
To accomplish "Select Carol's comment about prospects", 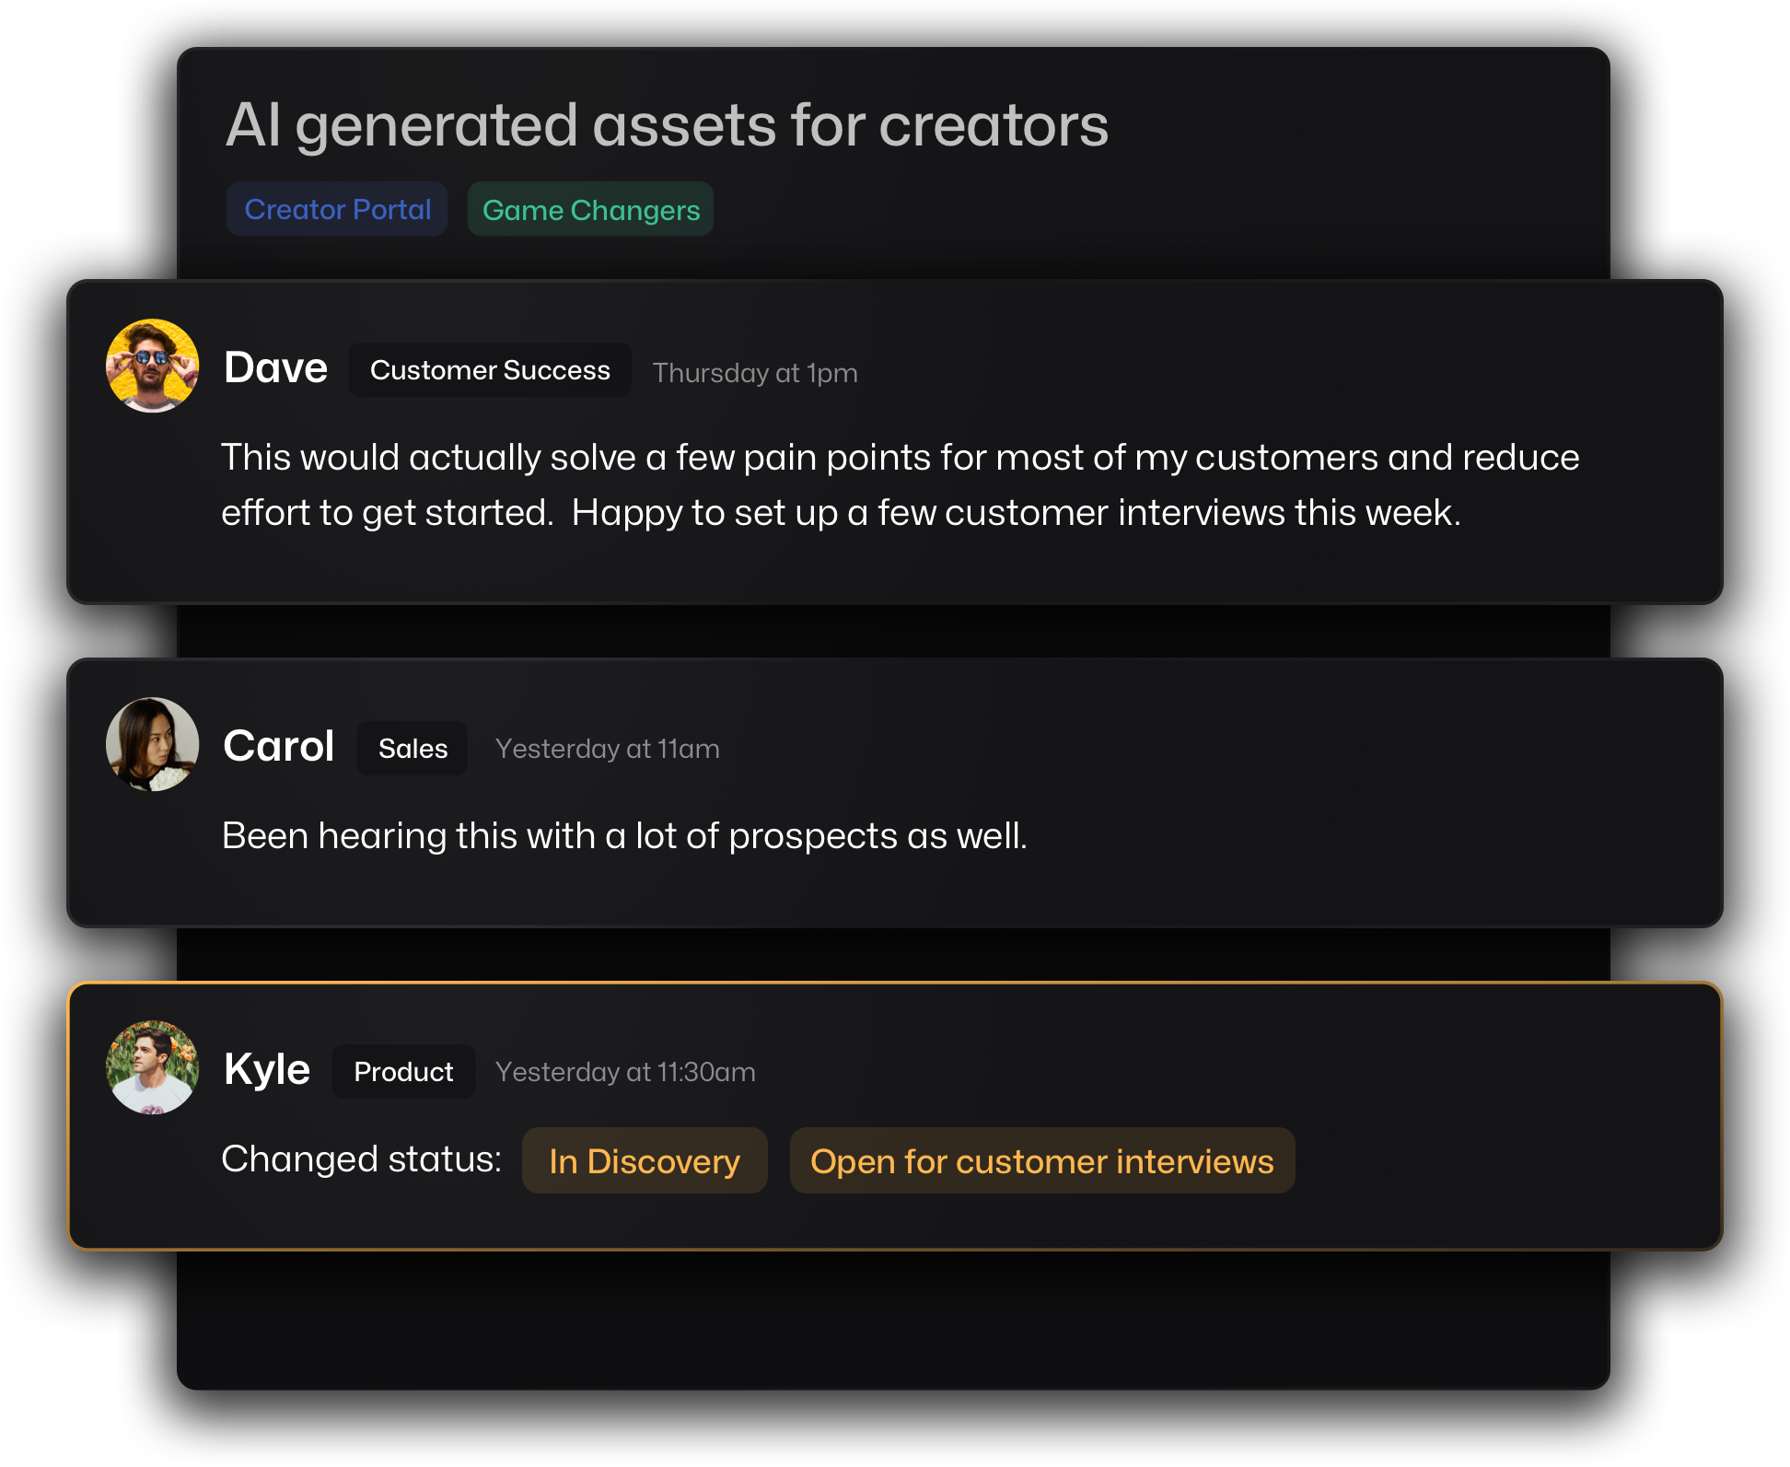I will [x=624, y=836].
